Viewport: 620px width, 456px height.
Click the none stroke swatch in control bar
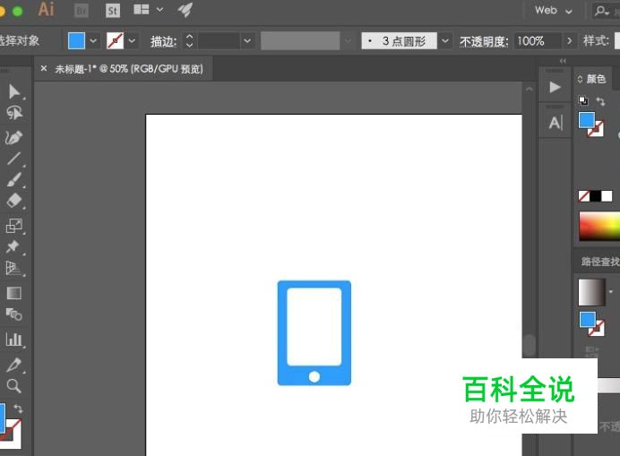pos(115,40)
